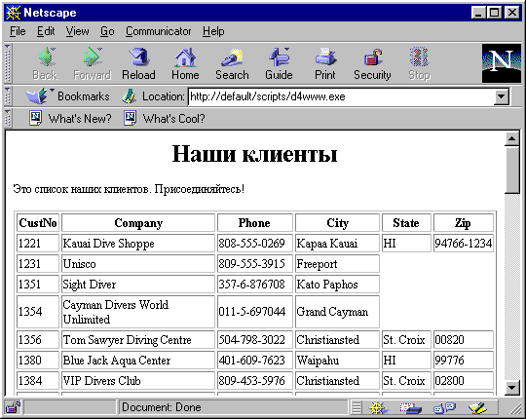Screen dimensions: 526x419
Task: Open the Bookmarks dropdown
Action: (x=68, y=96)
